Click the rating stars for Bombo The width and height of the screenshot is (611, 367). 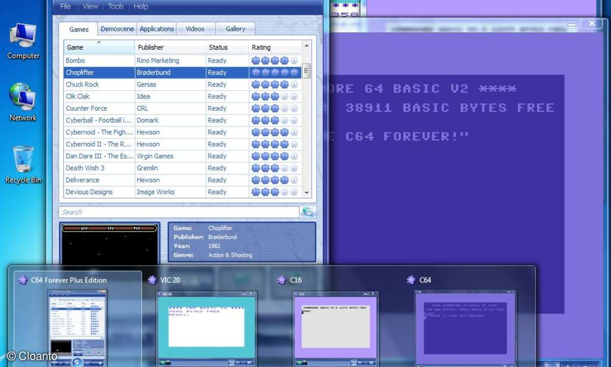pyautogui.click(x=274, y=61)
